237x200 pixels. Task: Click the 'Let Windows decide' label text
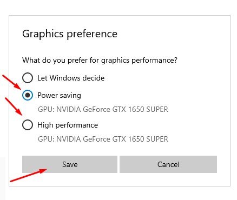point(71,78)
